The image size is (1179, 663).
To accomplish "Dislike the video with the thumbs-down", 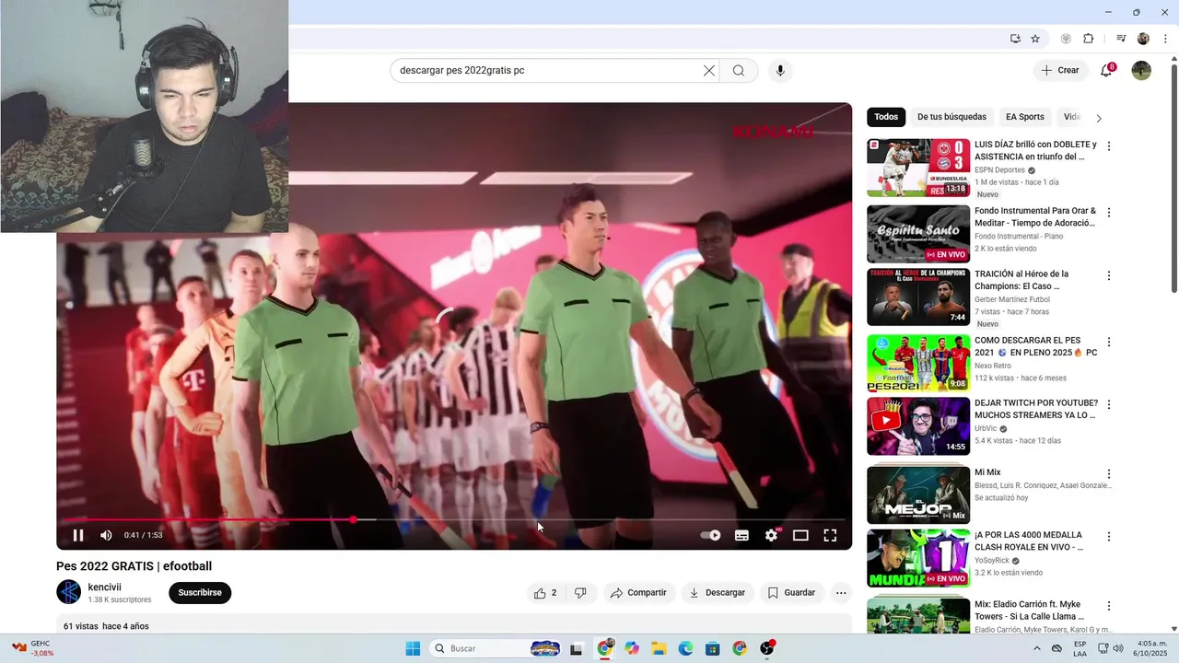I will 580,593.
